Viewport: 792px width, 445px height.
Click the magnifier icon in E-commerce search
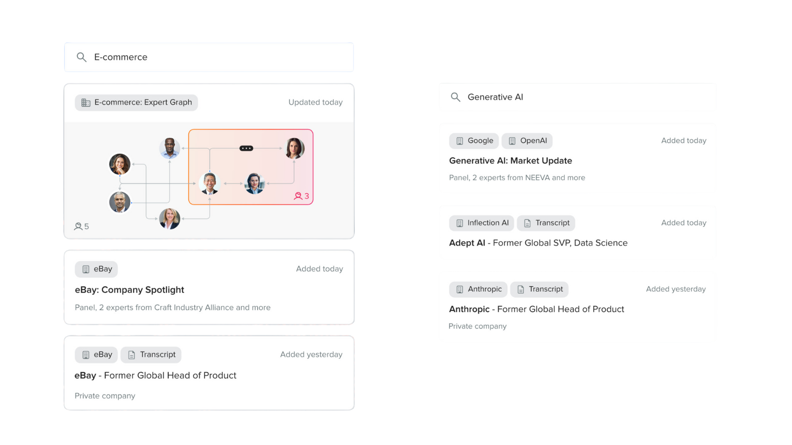tap(81, 57)
